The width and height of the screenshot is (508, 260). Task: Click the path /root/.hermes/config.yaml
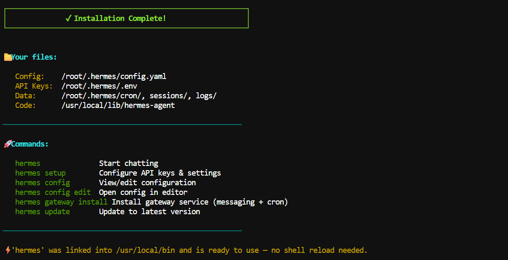click(x=114, y=76)
